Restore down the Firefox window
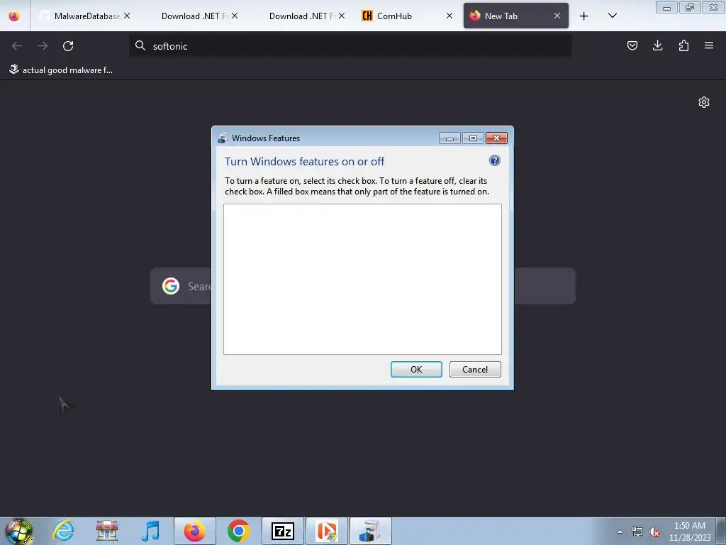This screenshot has height=545, width=726. 689,8
